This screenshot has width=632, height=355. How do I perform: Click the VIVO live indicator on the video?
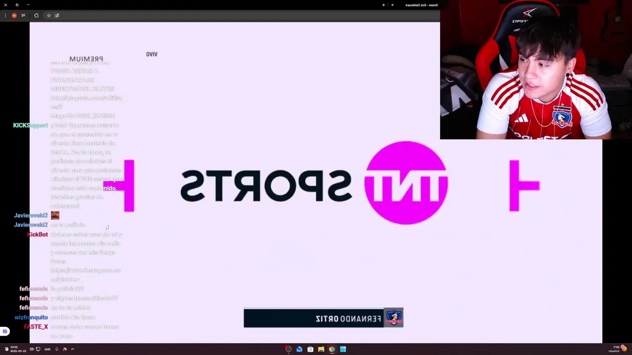tap(152, 54)
